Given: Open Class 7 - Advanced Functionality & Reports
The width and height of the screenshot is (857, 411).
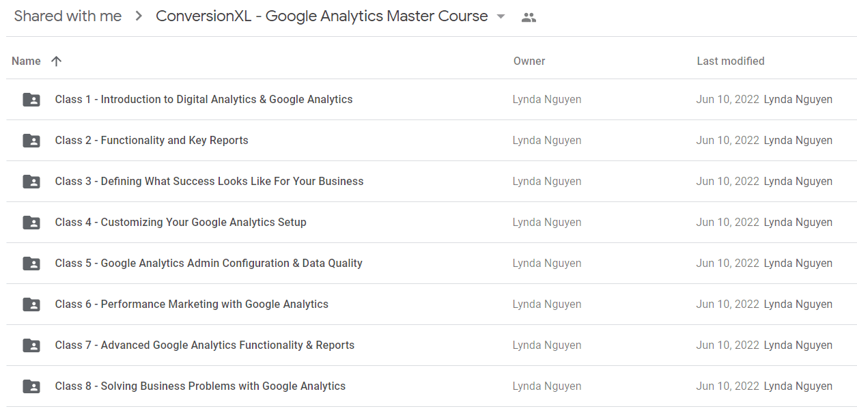Looking at the screenshot, I should click(x=205, y=345).
